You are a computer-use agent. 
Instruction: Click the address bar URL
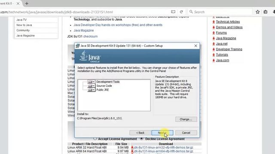tap(56, 12)
